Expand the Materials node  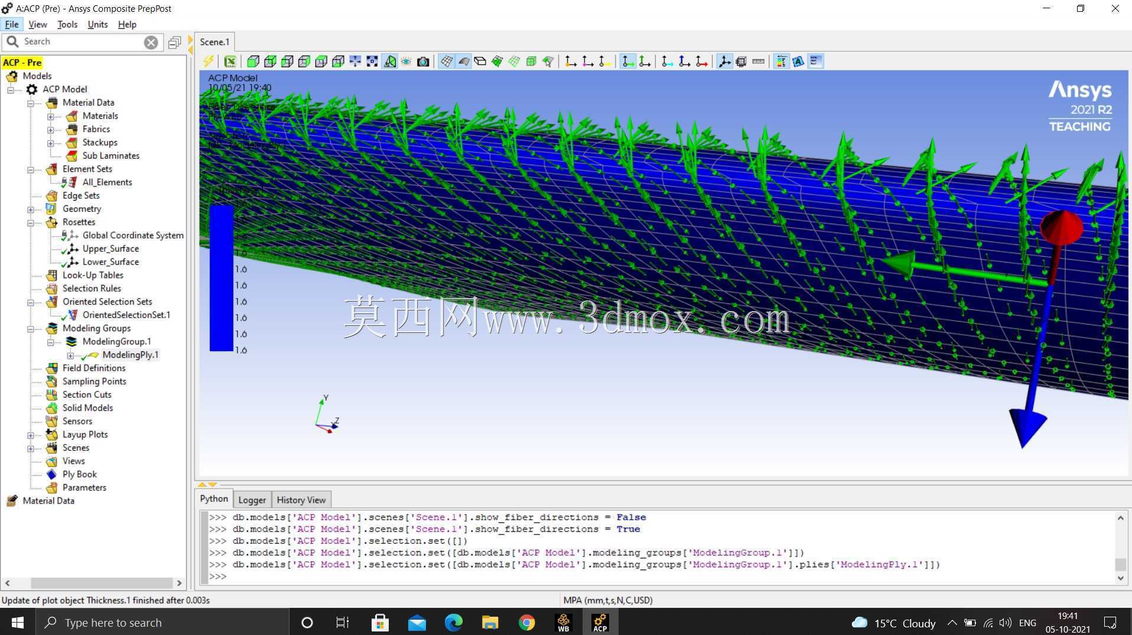51,117
